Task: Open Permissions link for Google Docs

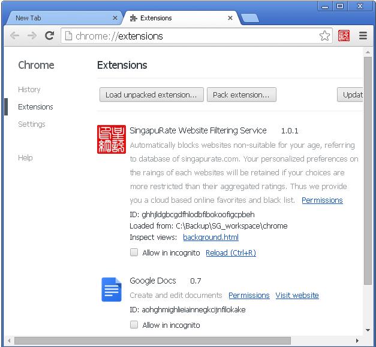Action: tap(249, 296)
